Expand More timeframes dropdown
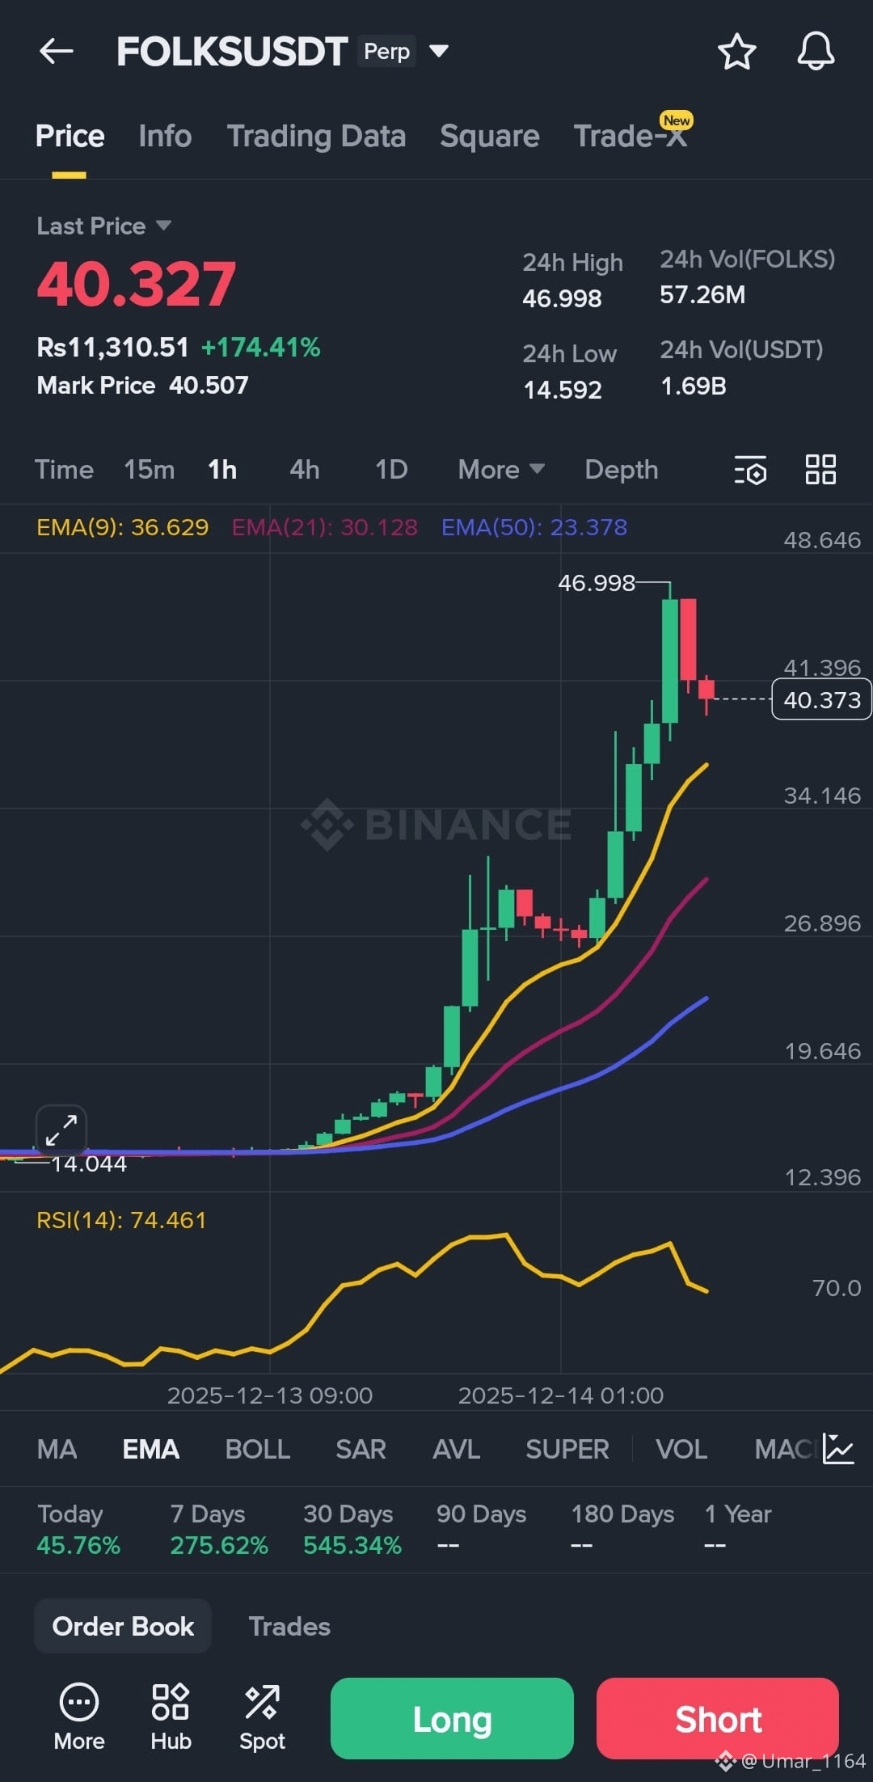 pyautogui.click(x=501, y=470)
